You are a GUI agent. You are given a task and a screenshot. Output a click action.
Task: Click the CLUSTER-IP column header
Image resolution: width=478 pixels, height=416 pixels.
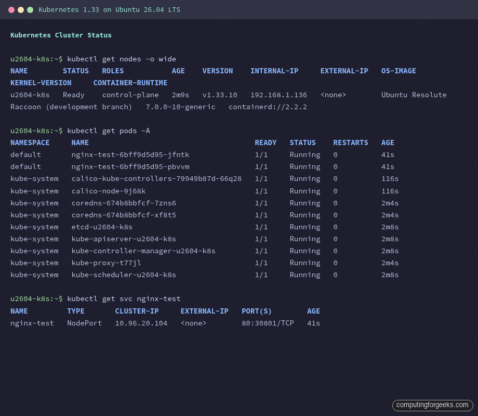(137, 311)
